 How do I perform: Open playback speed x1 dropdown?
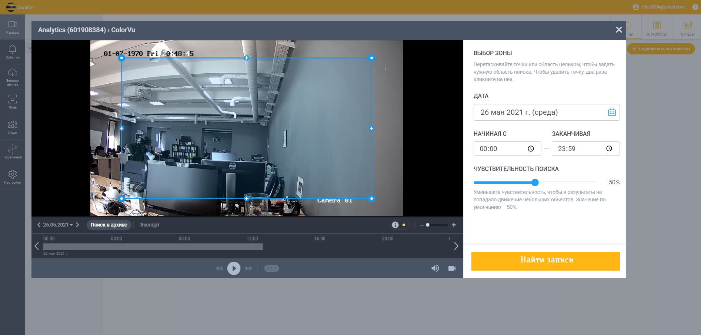[271, 268]
